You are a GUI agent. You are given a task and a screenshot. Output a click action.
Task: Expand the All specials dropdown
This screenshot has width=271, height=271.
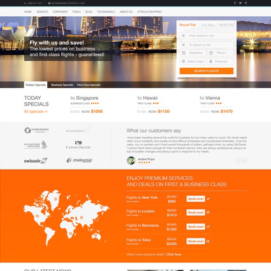[x=36, y=112]
